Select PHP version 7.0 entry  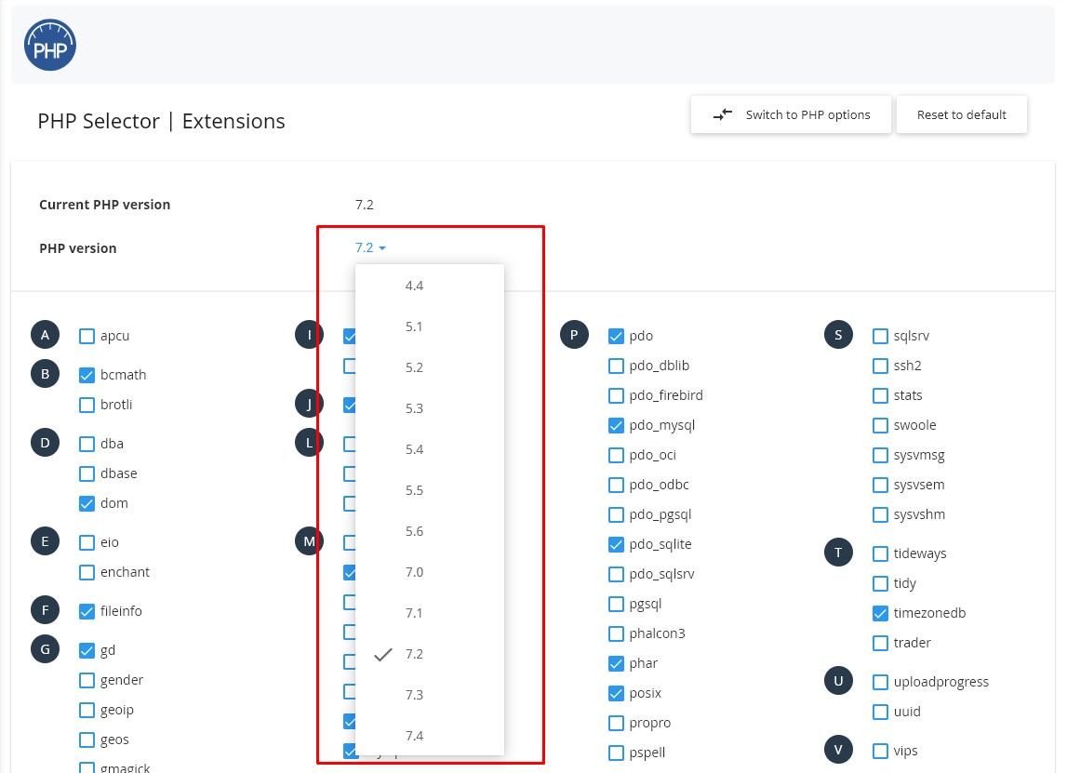430,571
